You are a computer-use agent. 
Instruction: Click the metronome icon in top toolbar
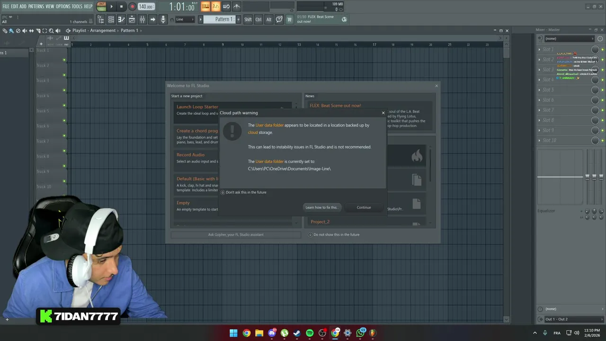236,6
